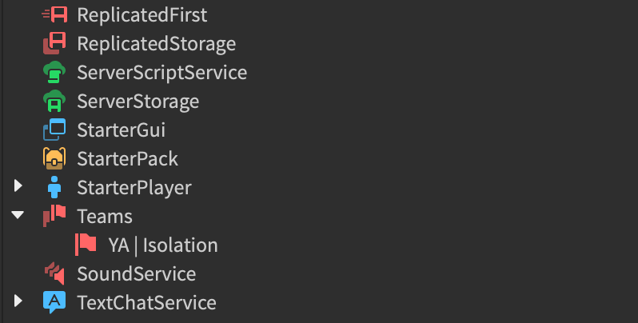The width and height of the screenshot is (638, 323).
Task: Click the StarterGui window icon
Action: [x=54, y=130]
